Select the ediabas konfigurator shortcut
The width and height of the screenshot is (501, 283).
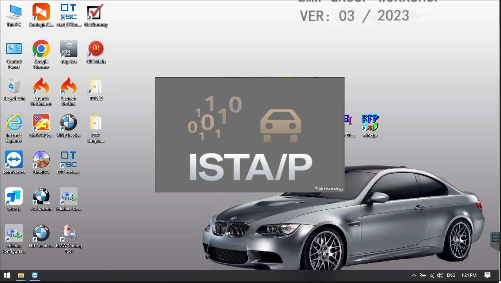click(x=14, y=239)
